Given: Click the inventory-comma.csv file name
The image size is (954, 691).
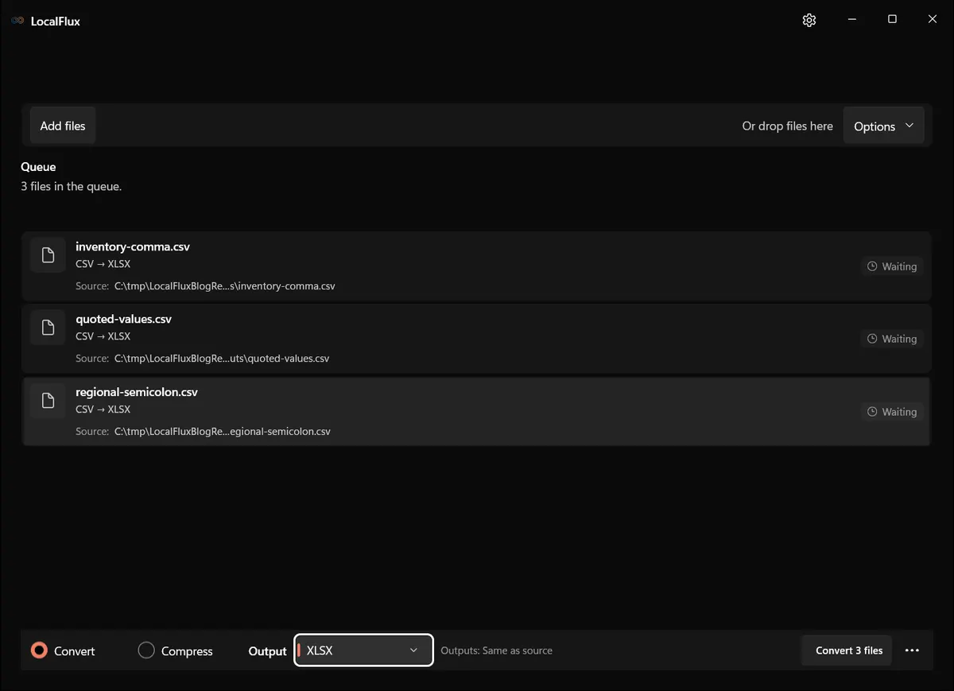Looking at the screenshot, I should click(133, 247).
